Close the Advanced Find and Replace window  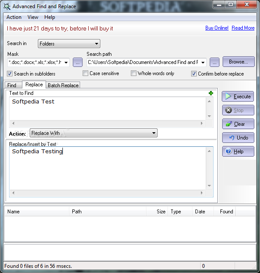point(247,5)
